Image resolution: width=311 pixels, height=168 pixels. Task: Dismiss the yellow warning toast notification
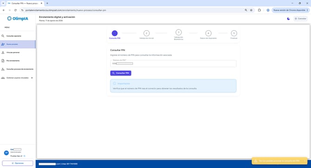pos(305,161)
